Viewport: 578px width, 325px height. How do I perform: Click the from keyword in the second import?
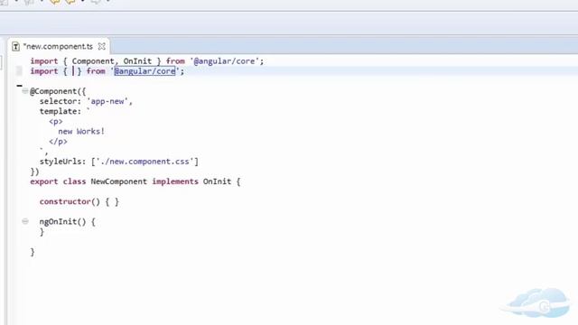pyautogui.click(x=96, y=71)
